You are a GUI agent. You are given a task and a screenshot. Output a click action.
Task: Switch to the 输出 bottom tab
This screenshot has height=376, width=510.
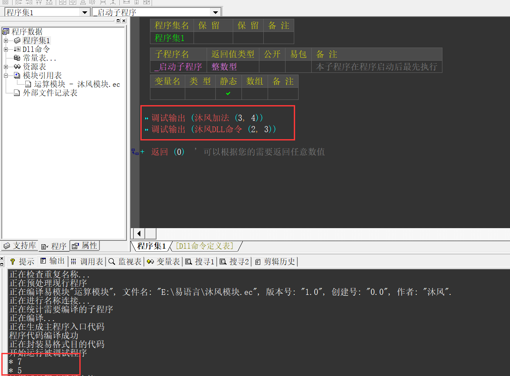pos(53,261)
